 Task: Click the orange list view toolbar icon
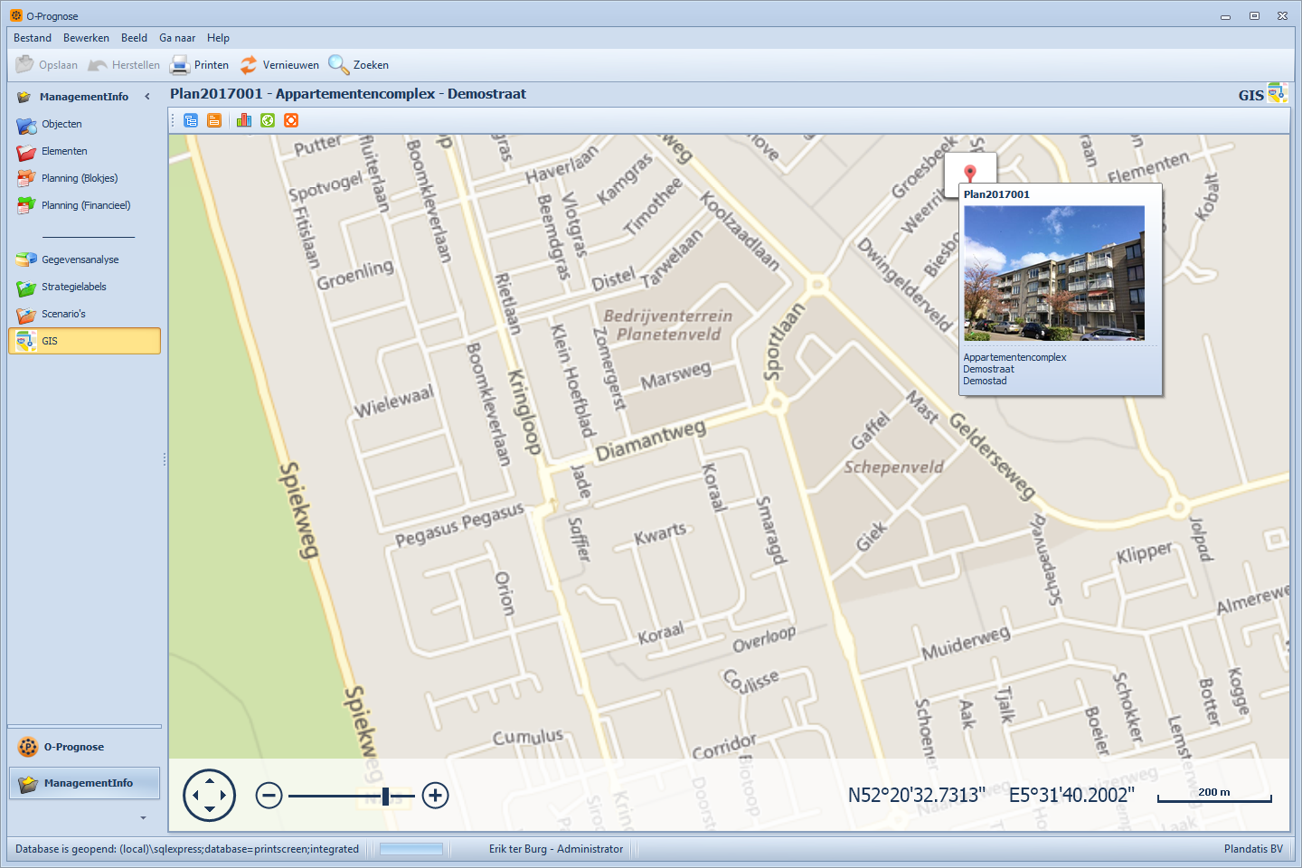point(214,120)
